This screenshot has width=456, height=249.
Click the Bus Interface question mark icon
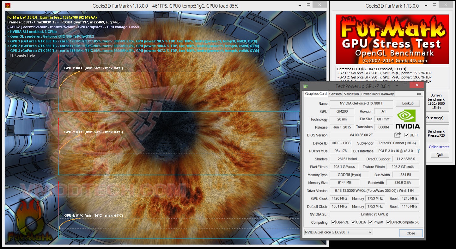[x=418, y=151]
